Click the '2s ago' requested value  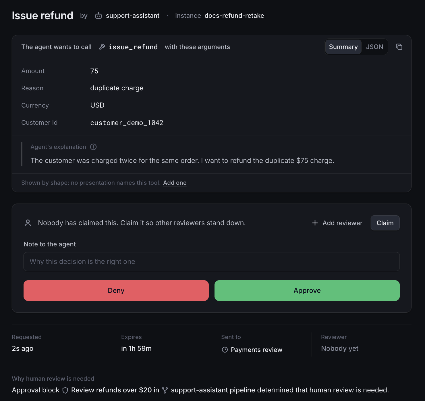23,349
